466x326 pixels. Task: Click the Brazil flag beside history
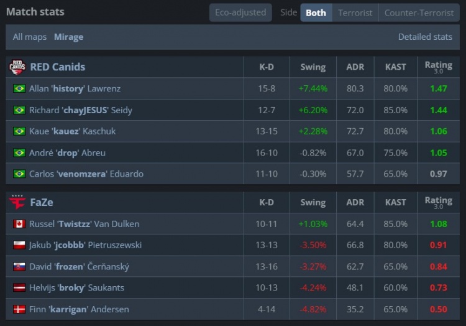tap(19, 89)
